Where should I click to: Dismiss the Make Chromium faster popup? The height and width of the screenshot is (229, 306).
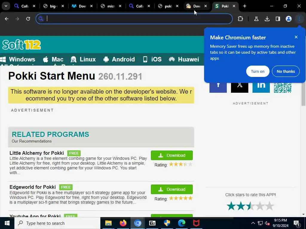pyautogui.click(x=296, y=37)
